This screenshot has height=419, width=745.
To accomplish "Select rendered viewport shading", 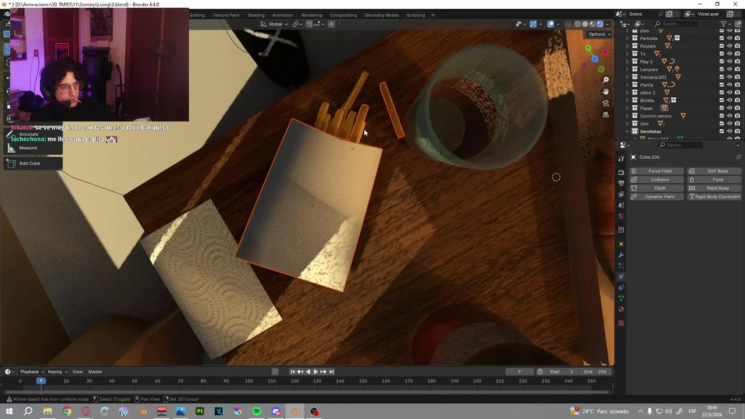I will point(600,24).
